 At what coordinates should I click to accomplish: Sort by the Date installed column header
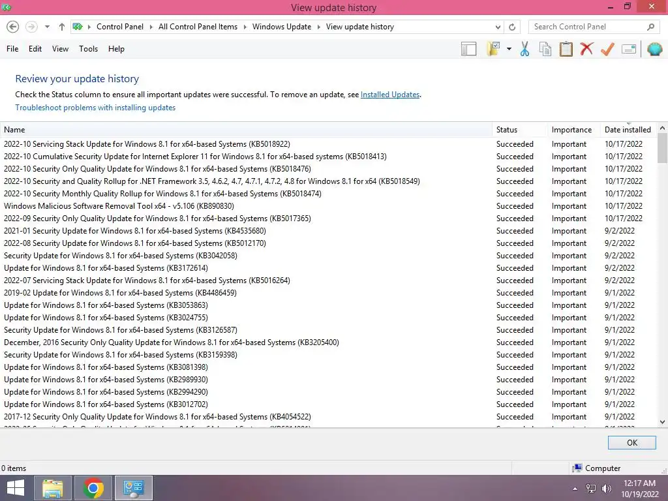[629, 130]
